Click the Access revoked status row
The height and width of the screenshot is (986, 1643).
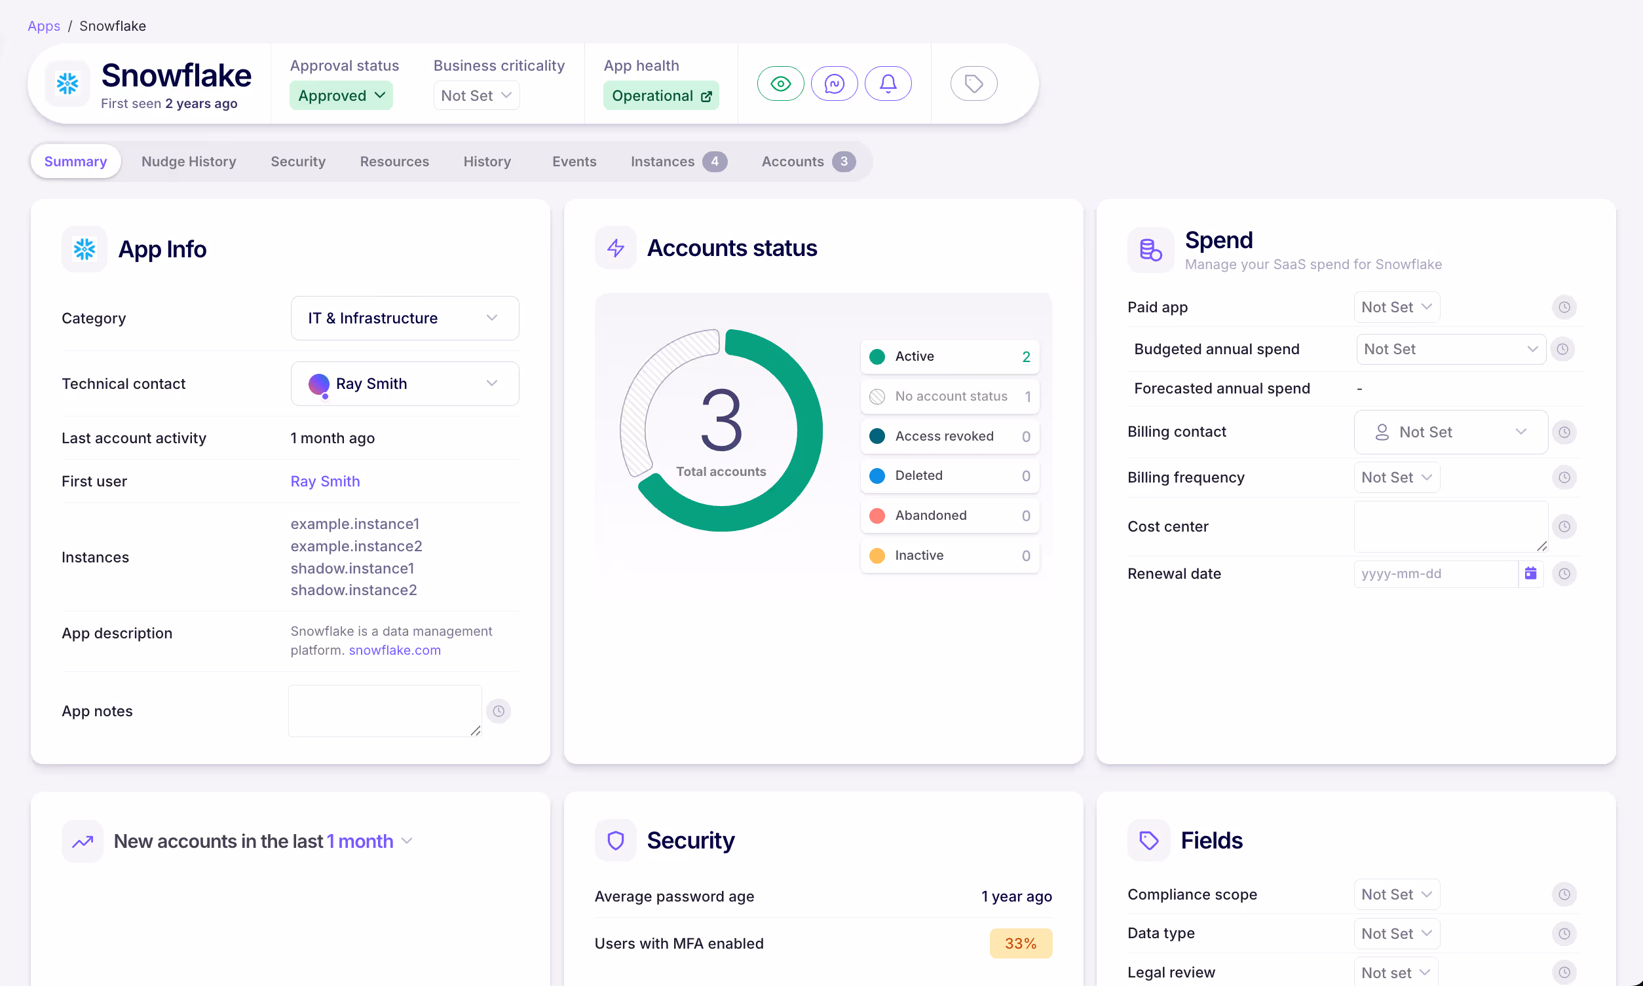(x=950, y=437)
